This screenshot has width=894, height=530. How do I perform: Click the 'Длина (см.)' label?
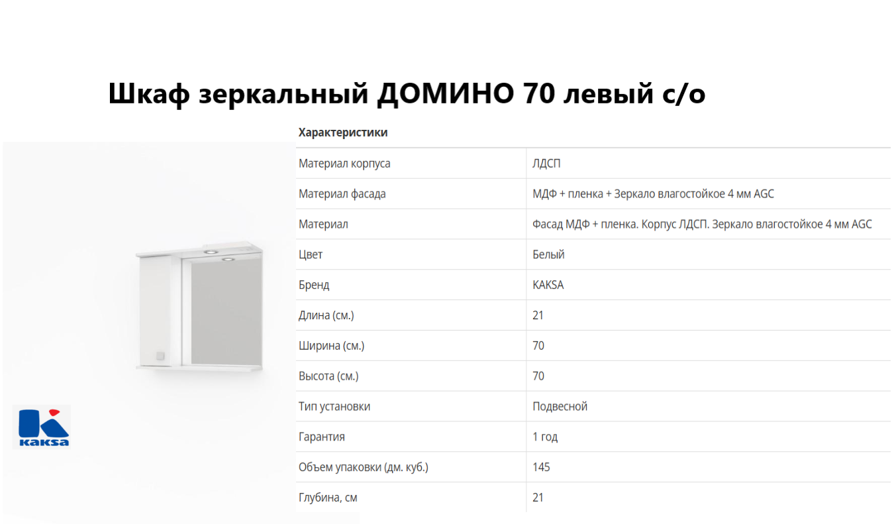coord(326,315)
